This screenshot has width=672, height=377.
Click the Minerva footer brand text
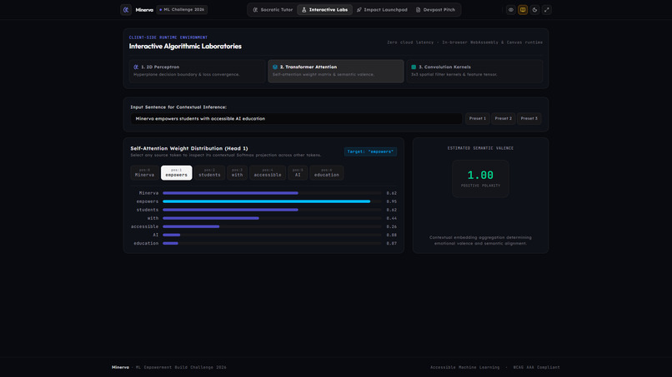120,367
